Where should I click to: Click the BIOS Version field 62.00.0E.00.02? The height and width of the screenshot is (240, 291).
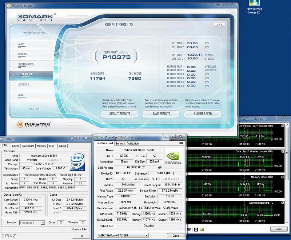[136, 167]
